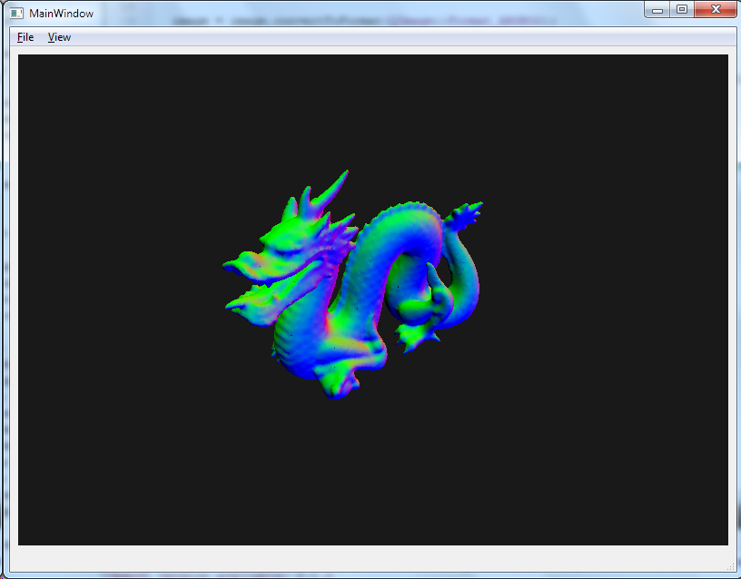The height and width of the screenshot is (579, 741).
Task: Click the window resize grip in status bar
Action: click(731, 566)
